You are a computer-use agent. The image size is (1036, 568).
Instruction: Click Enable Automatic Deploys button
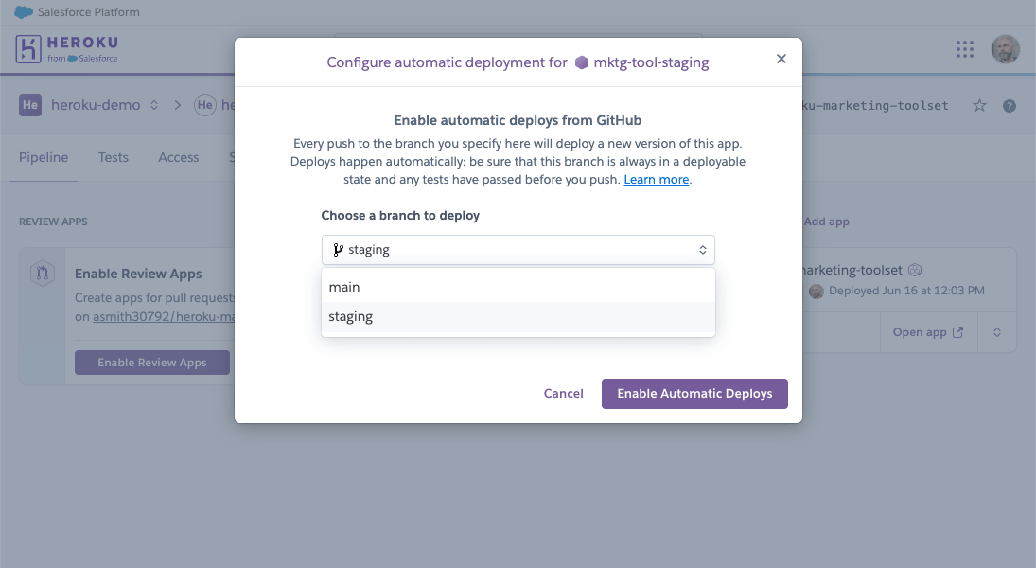pos(694,394)
